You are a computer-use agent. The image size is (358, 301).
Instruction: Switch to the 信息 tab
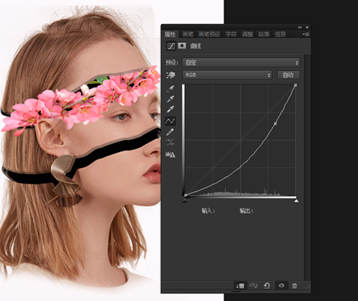click(x=280, y=34)
